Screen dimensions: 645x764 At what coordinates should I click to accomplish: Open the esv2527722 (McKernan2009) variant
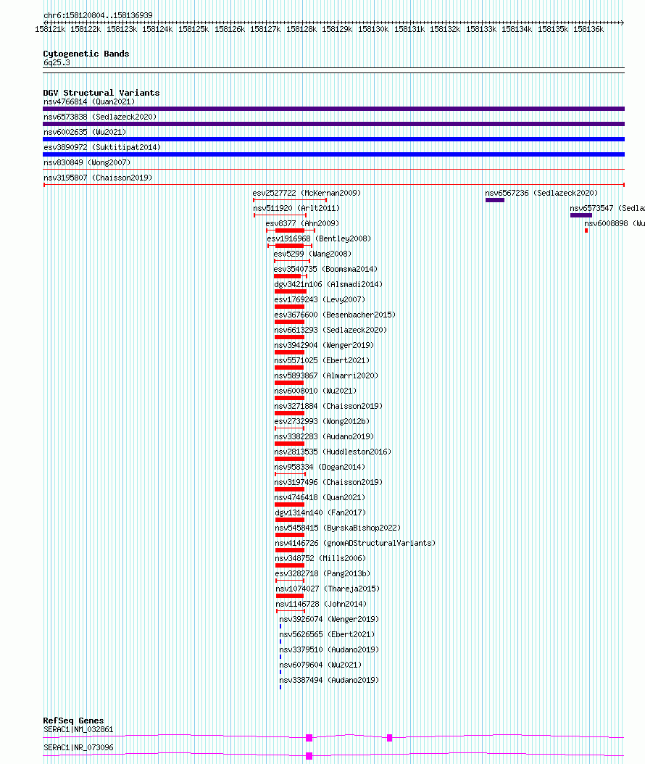tap(307, 193)
